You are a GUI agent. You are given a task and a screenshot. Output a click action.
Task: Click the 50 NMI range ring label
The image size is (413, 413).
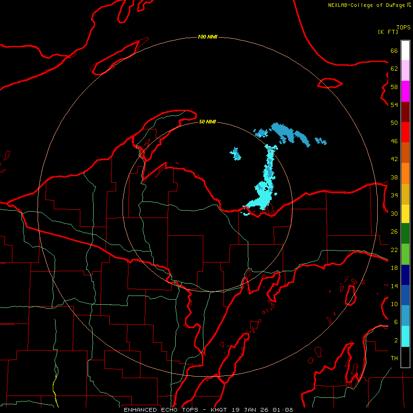[207, 122]
